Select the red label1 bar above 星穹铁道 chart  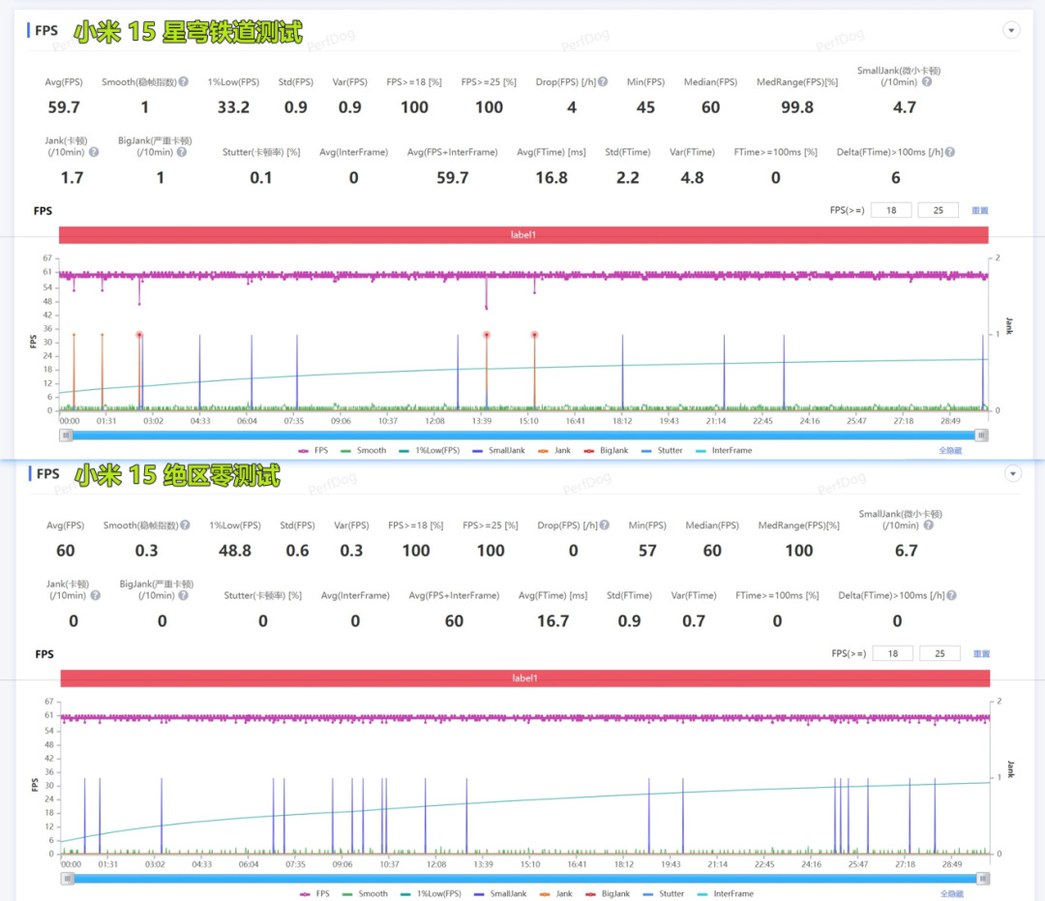coord(523,234)
